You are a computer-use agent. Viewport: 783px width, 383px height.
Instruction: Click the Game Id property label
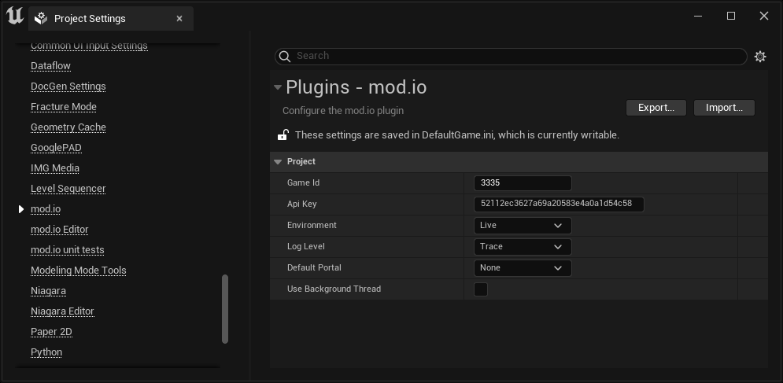pos(303,182)
